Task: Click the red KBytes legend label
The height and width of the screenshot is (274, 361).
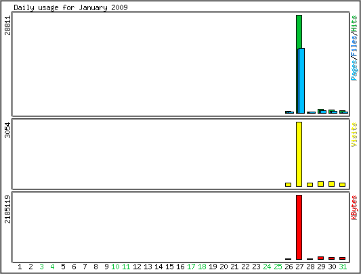Action: pyautogui.click(x=354, y=207)
